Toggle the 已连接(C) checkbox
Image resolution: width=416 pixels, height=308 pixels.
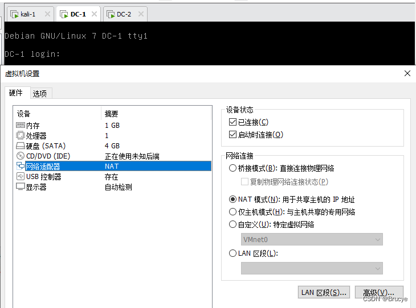pyautogui.click(x=233, y=122)
